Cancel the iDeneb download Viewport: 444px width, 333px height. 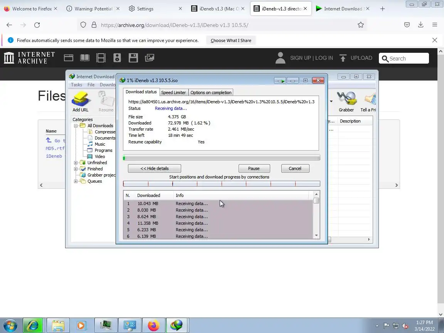[x=295, y=168]
